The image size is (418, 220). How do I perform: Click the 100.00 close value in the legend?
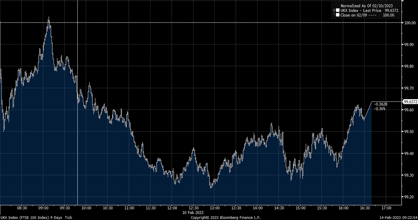[388, 15]
